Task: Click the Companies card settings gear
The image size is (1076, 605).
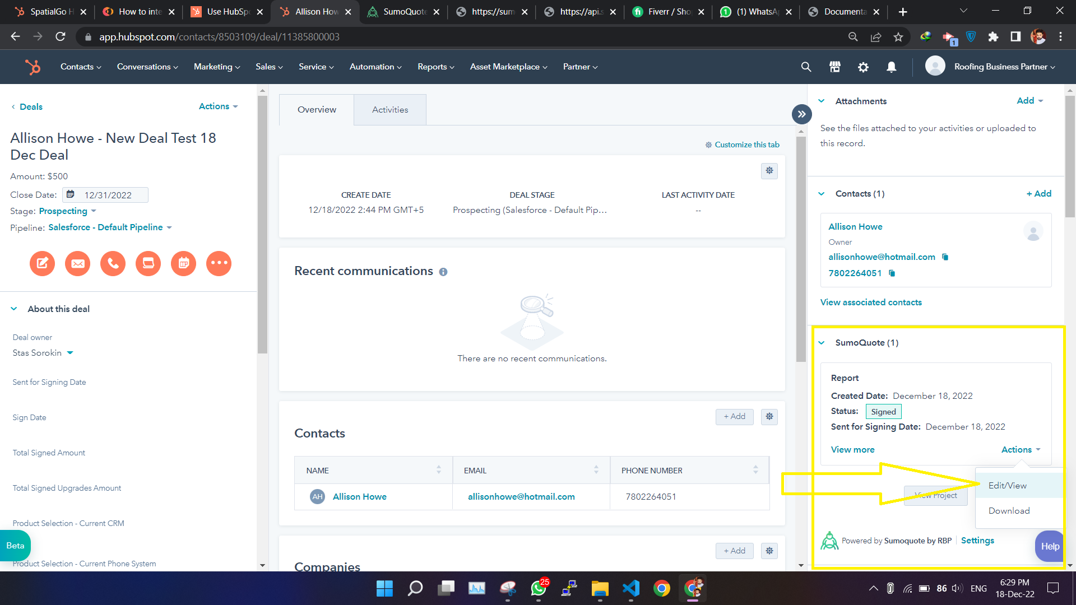Action: 769,551
